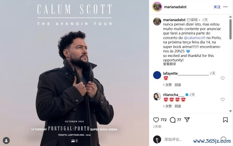233x146 pixels.
Task: Reply to the lafayette comment via 回复
Action: click(x=178, y=85)
